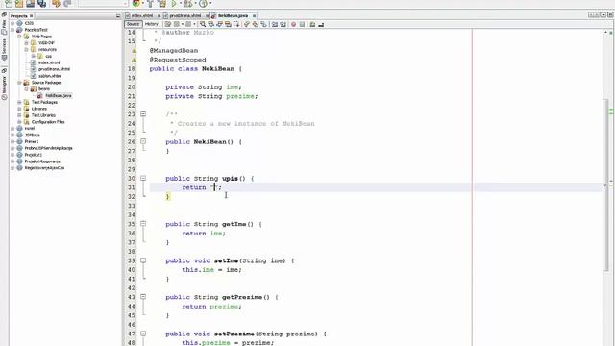Switch to the prvaStrana.xhtml editor tab
Screen dimensions: 615x346
click(184, 15)
